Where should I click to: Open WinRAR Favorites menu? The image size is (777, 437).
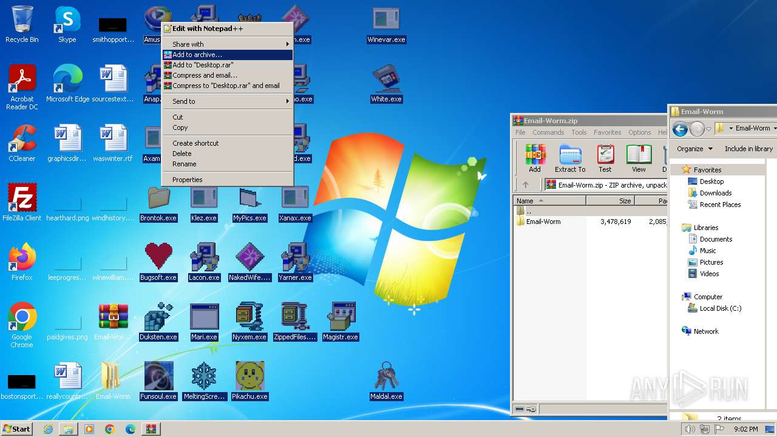[x=607, y=132]
